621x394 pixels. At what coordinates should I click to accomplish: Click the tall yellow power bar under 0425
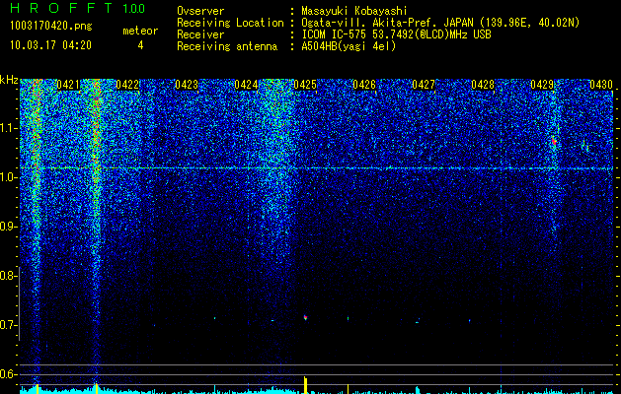[305, 385]
